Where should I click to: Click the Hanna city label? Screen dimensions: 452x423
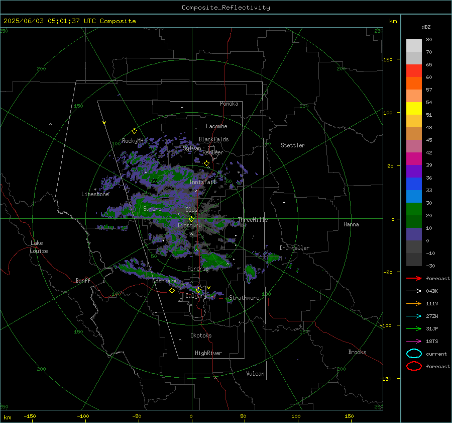click(351, 224)
